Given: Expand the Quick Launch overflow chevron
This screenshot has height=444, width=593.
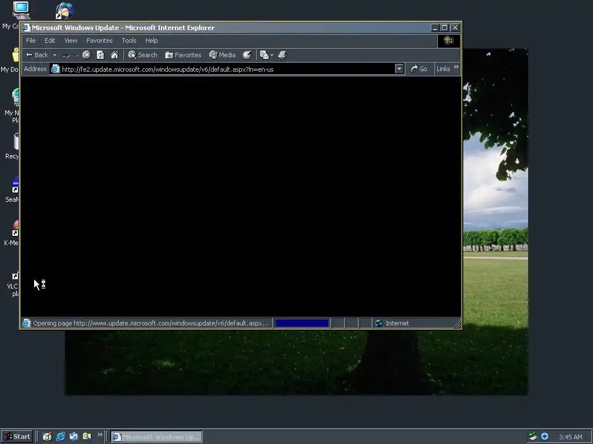Looking at the screenshot, I should point(100,435).
